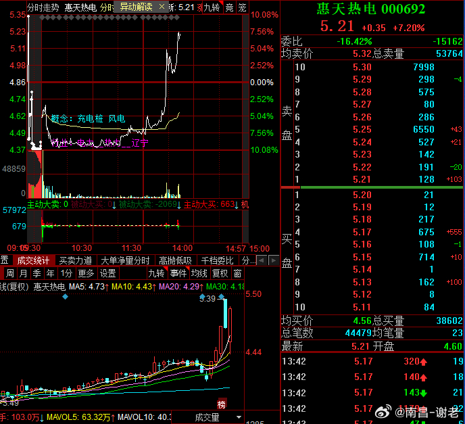This screenshot has width=465, height=424.
Task: Close the 异动解读 popup tab
Action: tap(162, 7)
